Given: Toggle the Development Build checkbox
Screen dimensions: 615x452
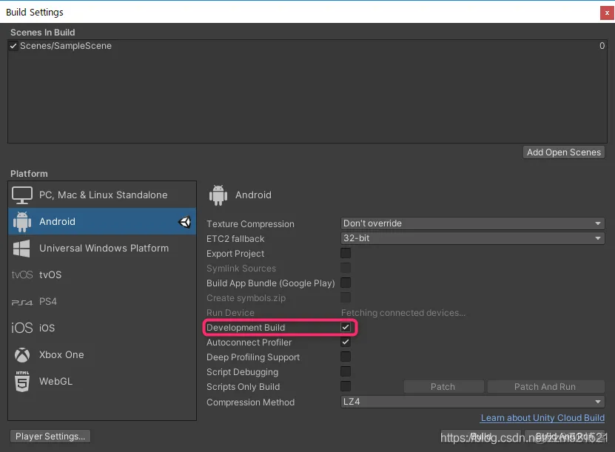Looking at the screenshot, I should 346,327.
